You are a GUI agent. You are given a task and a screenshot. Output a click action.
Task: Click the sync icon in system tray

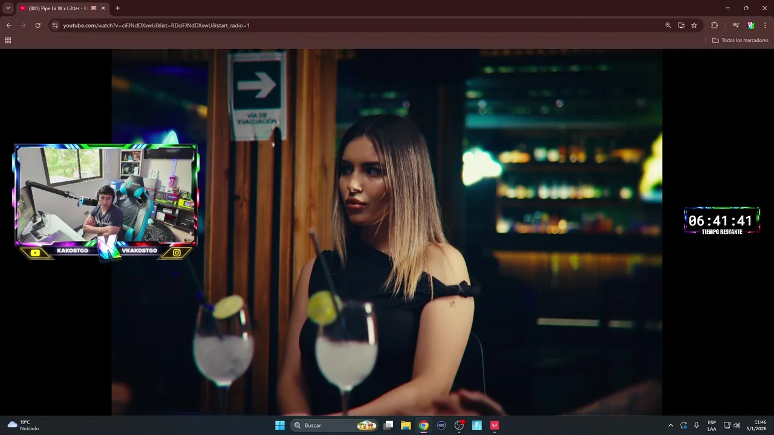tap(683, 425)
